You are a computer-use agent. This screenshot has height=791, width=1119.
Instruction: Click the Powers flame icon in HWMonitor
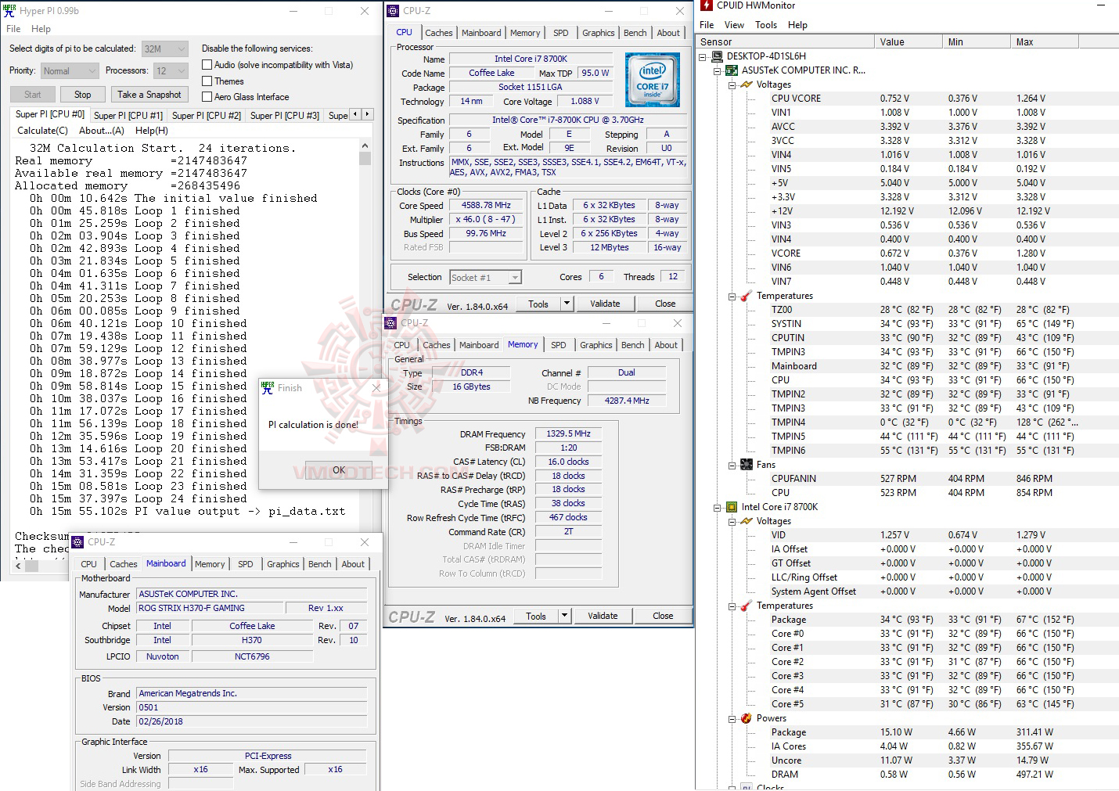[747, 718]
